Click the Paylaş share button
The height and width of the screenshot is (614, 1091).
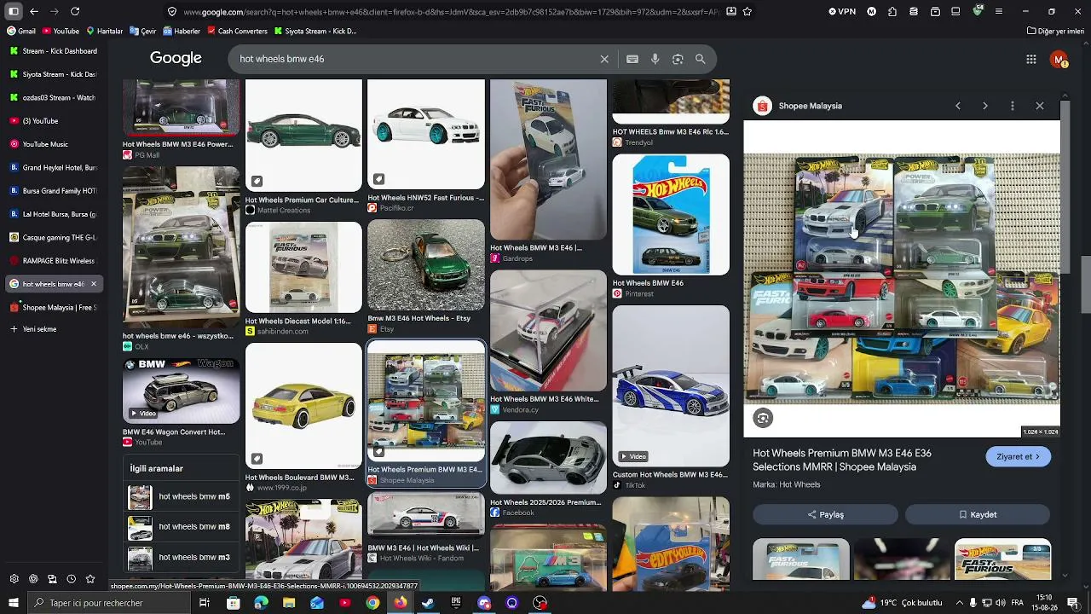pyautogui.click(x=825, y=514)
